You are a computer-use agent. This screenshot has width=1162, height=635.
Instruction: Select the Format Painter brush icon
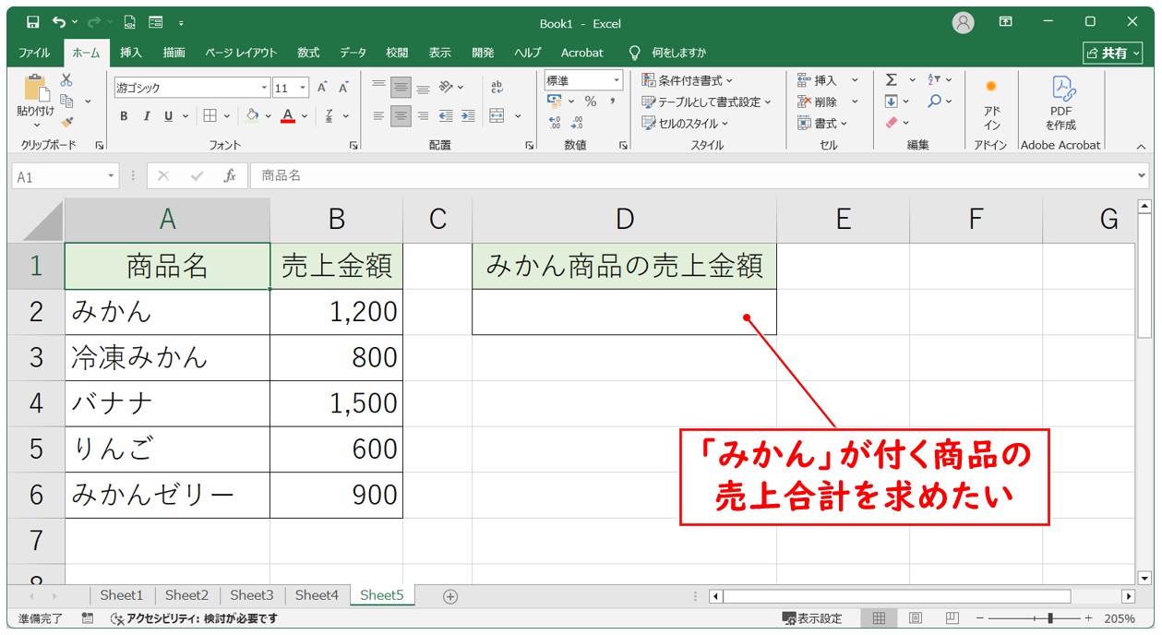pyautogui.click(x=66, y=122)
